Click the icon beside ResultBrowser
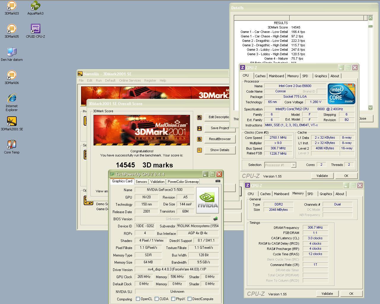380x304 pixels. click(x=199, y=139)
